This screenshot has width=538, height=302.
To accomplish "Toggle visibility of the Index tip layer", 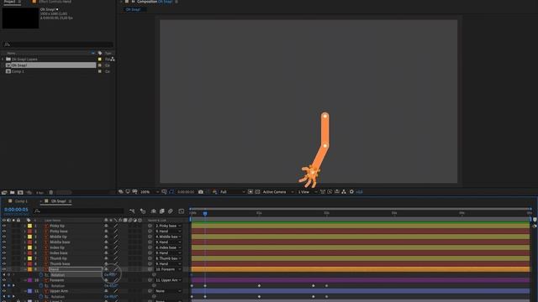I will 4,247.
